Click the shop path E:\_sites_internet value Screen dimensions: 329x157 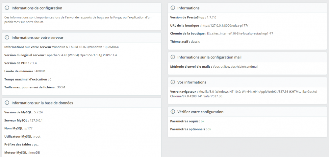click(x=240, y=34)
